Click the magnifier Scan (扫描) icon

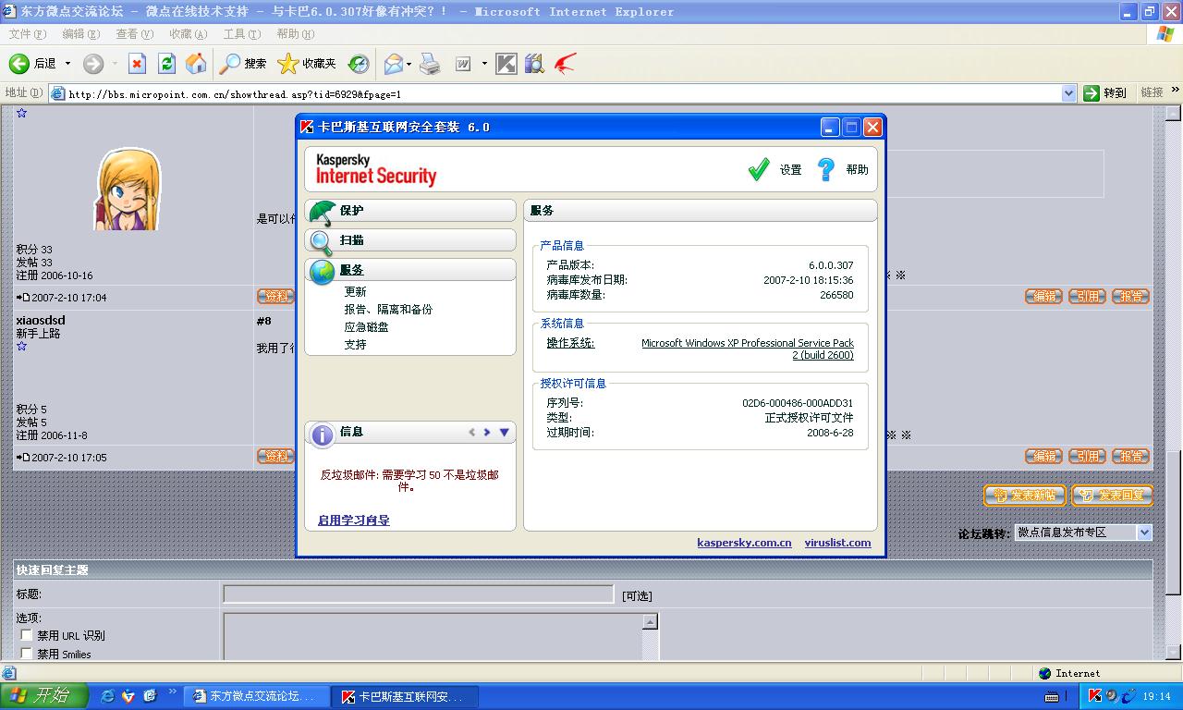point(322,242)
